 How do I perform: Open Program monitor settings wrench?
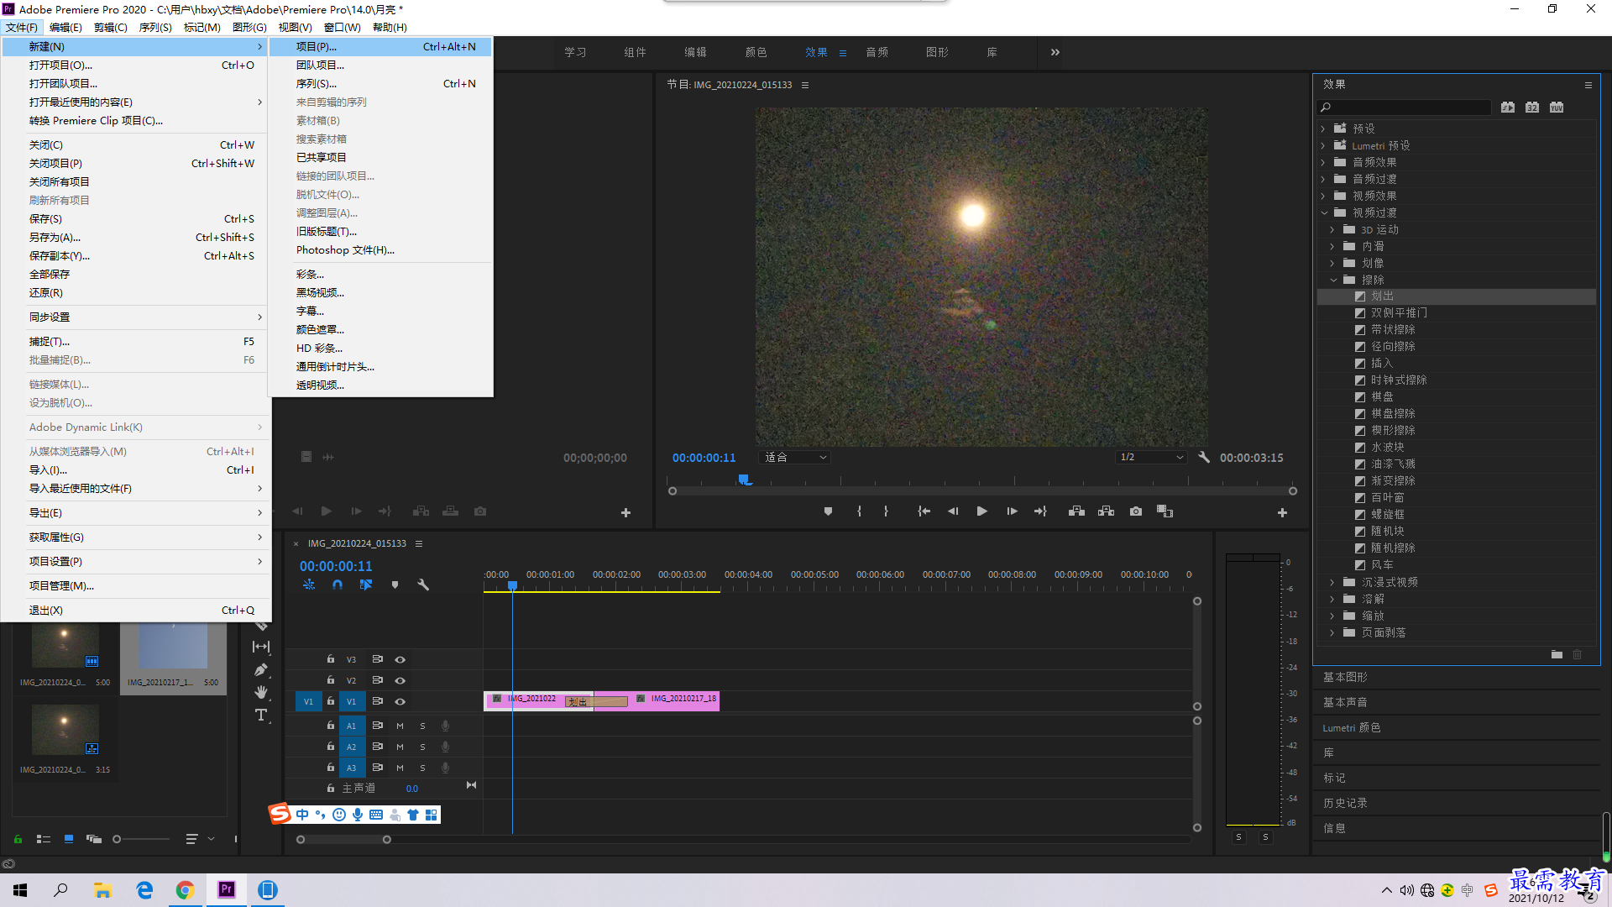pyautogui.click(x=1204, y=458)
